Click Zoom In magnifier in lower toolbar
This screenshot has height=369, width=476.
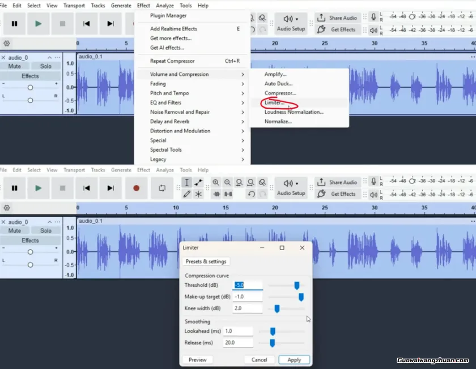pyautogui.click(x=216, y=182)
